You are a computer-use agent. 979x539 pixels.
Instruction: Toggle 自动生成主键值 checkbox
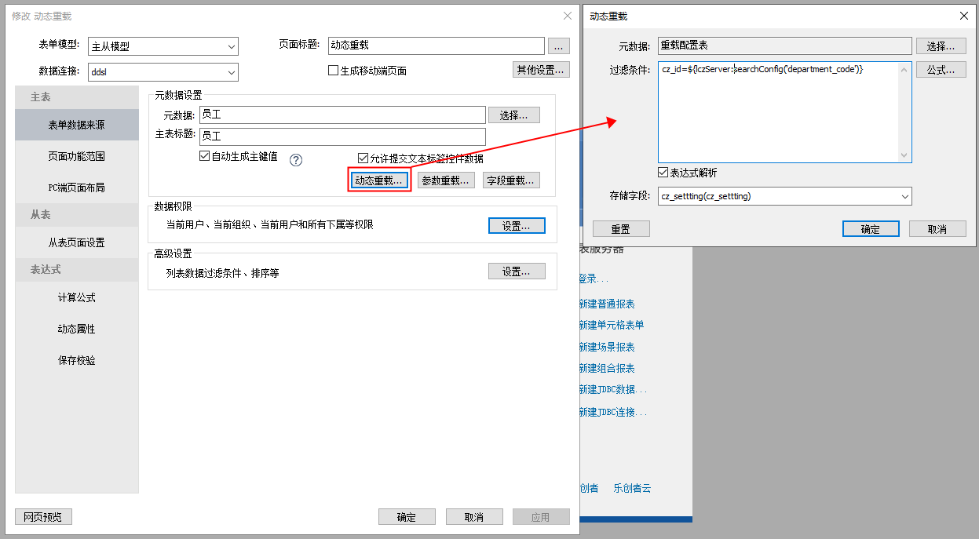[x=206, y=157]
